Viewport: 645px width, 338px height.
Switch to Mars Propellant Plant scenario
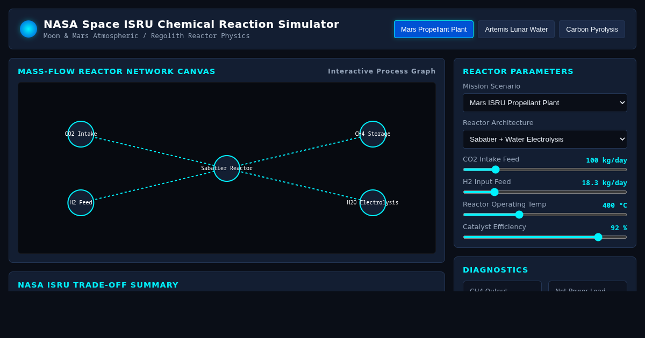click(x=434, y=29)
